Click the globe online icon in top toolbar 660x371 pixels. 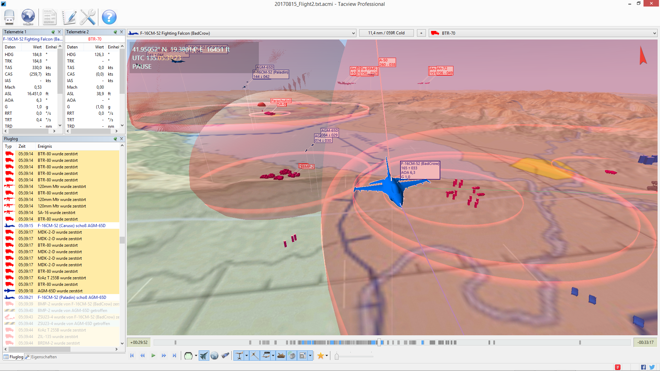click(x=28, y=17)
